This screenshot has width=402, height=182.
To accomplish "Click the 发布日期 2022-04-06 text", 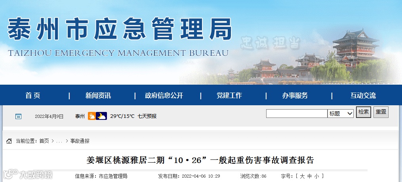I will coord(189,176).
